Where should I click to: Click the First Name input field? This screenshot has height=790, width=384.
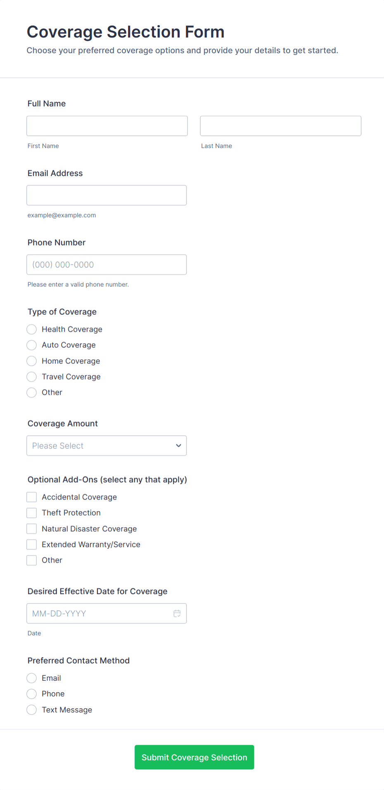click(x=107, y=126)
